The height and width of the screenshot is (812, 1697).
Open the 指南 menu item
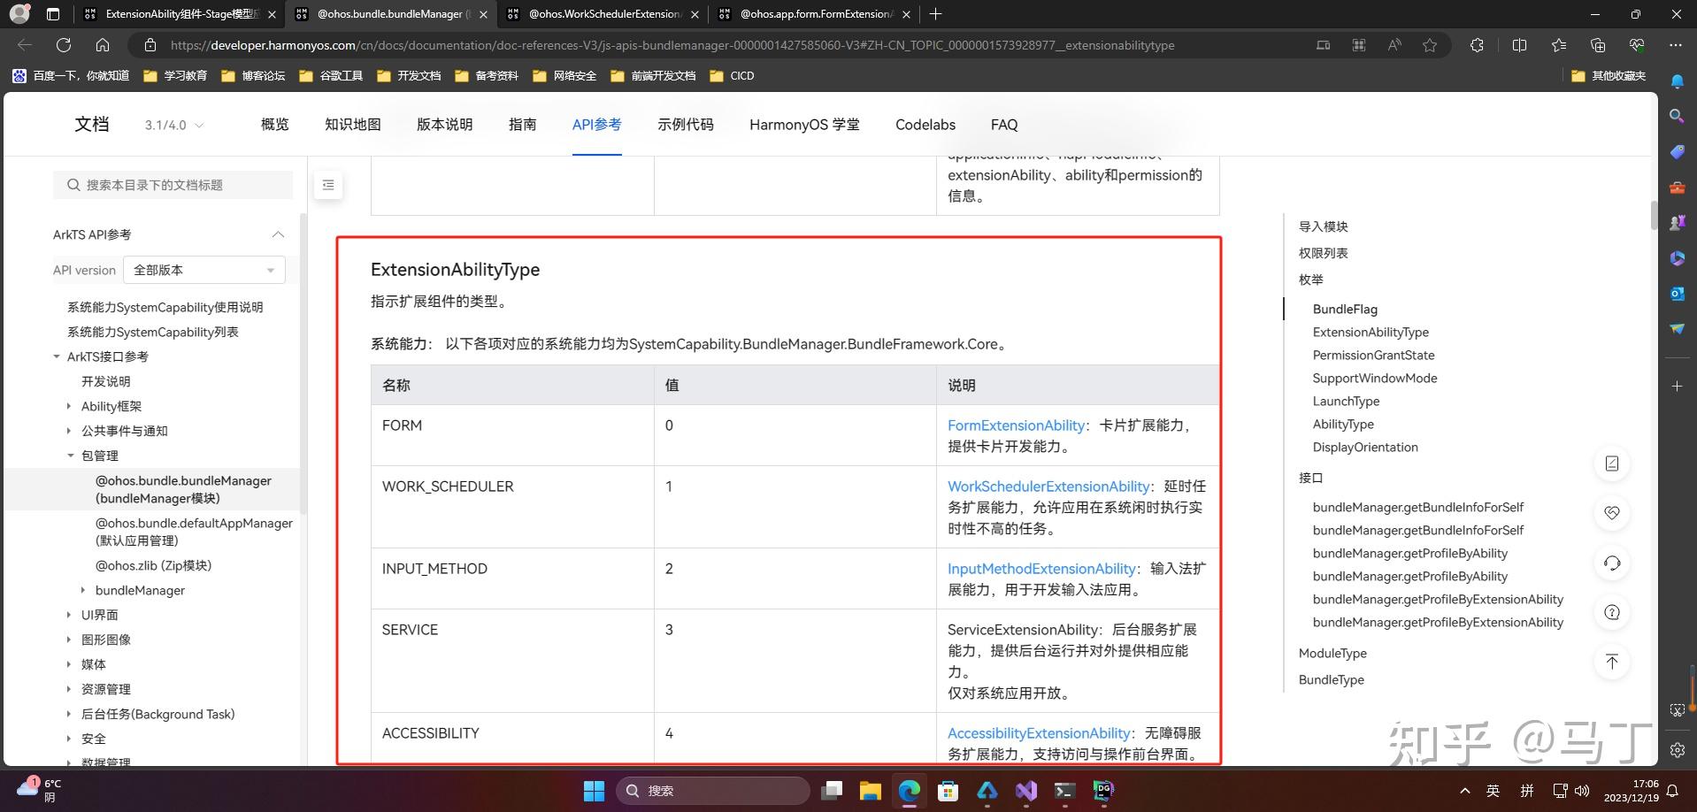tap(523, 125)
